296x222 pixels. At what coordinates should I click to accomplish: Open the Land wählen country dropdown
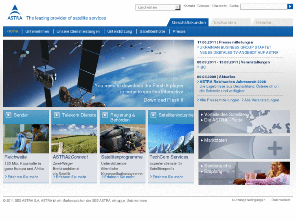click(x=158, y=7)
